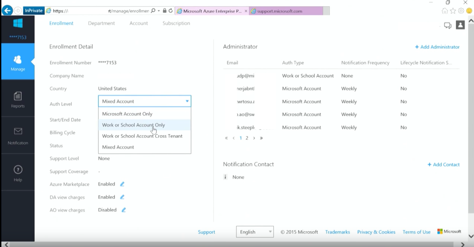
Task: Switch to the Subscription tab
Action: 176,23
